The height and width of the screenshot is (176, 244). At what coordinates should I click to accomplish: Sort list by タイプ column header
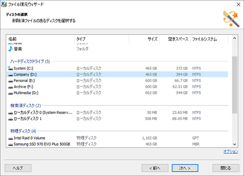pyautogui.click(x=102, y=39)
